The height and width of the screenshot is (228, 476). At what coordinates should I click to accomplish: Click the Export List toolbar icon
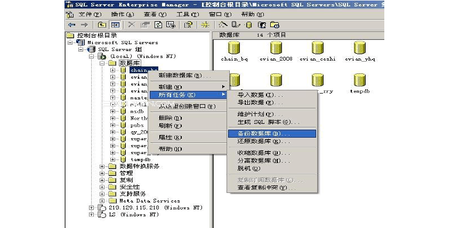[x=171, y=25]
